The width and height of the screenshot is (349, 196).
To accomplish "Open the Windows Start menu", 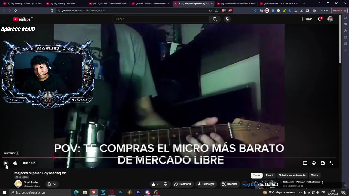I will [4, 192].
